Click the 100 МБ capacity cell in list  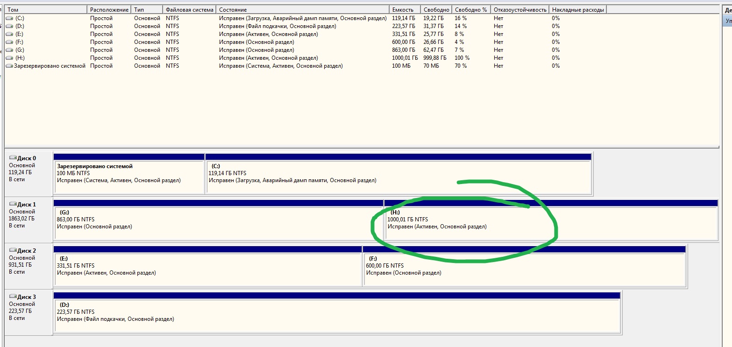401,66
